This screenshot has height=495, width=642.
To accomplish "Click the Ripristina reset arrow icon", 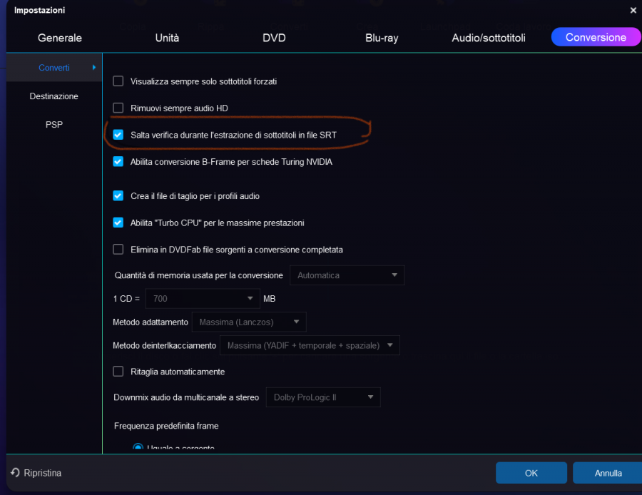I will pos(15,473).
